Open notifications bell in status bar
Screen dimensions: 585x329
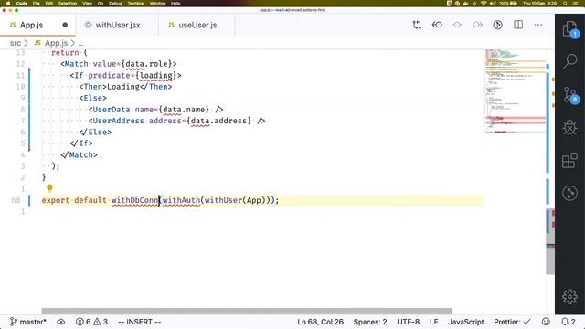pos(569,322)
